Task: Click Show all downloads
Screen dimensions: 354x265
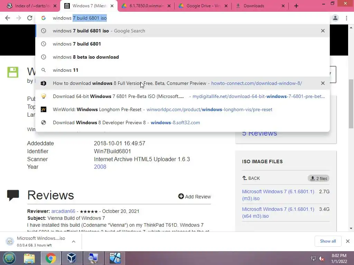Action: 328,241
